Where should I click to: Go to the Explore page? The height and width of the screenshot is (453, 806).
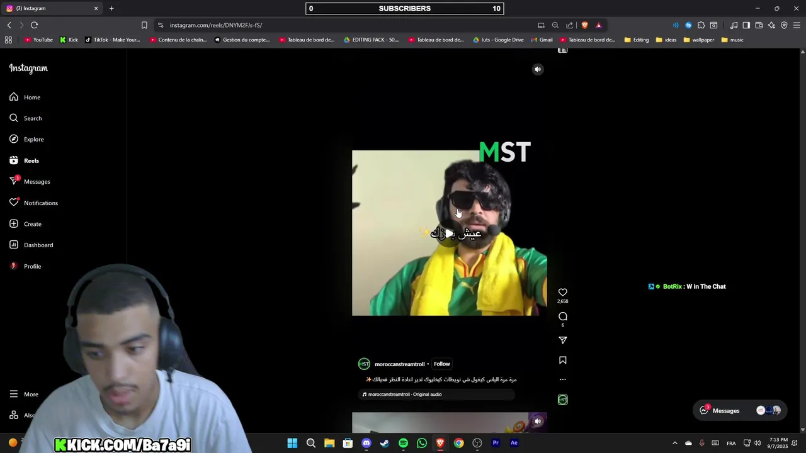click(26, 139)
